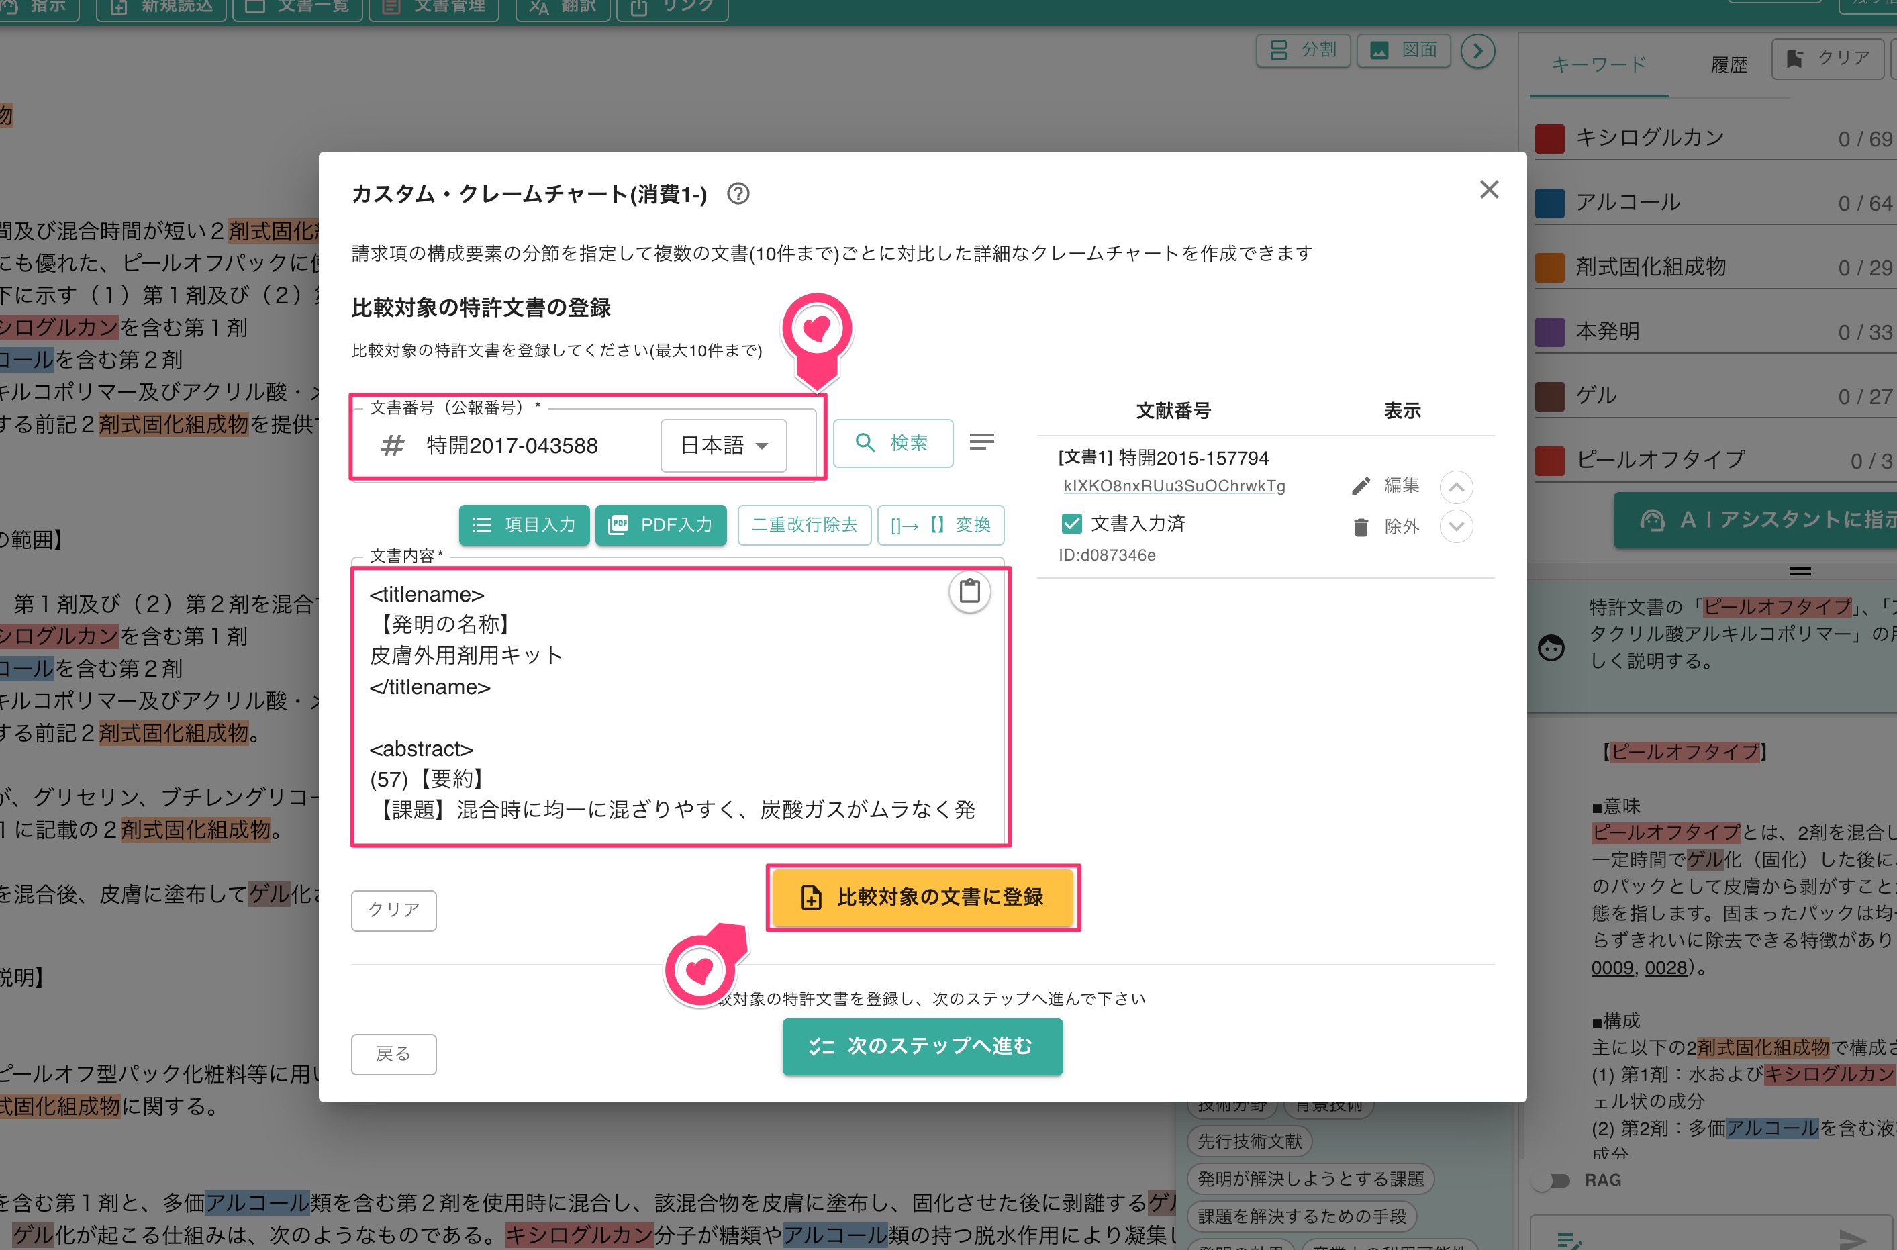Click the bracket 変換 button
Image resolution: width=1897 pixels, height=1250 pixels.
(x=940, y=524)
